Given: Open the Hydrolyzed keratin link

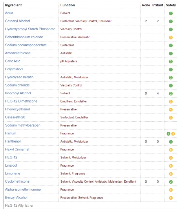Looking at the screenshot, I should [19, 77].
